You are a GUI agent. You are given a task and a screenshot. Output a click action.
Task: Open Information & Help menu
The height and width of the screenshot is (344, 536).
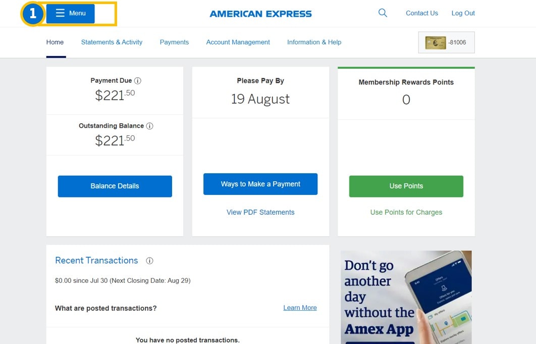click(x=314, y=42)
